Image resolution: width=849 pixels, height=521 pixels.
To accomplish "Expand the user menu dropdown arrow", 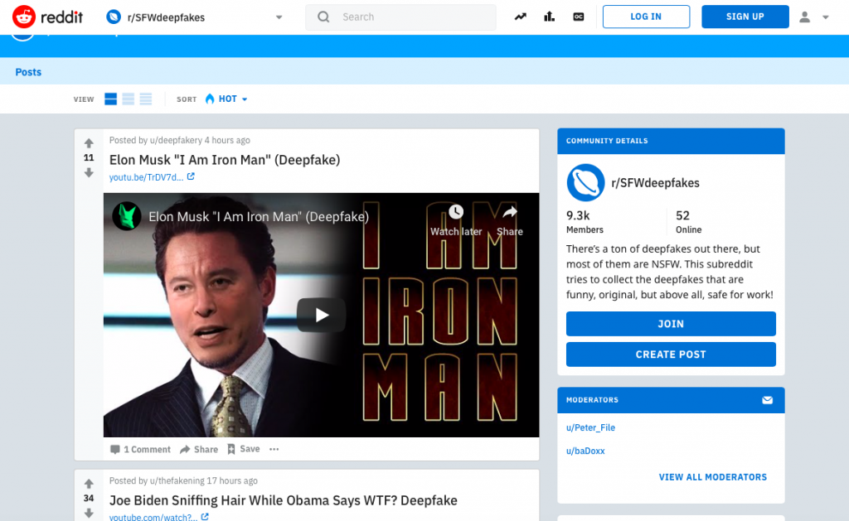I will (826, 17).
